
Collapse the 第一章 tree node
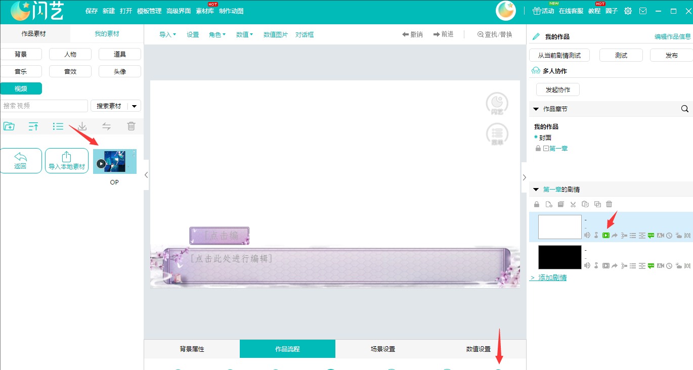[546, 148]
